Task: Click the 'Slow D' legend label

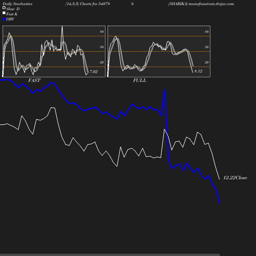Action: tap(13, 9)
